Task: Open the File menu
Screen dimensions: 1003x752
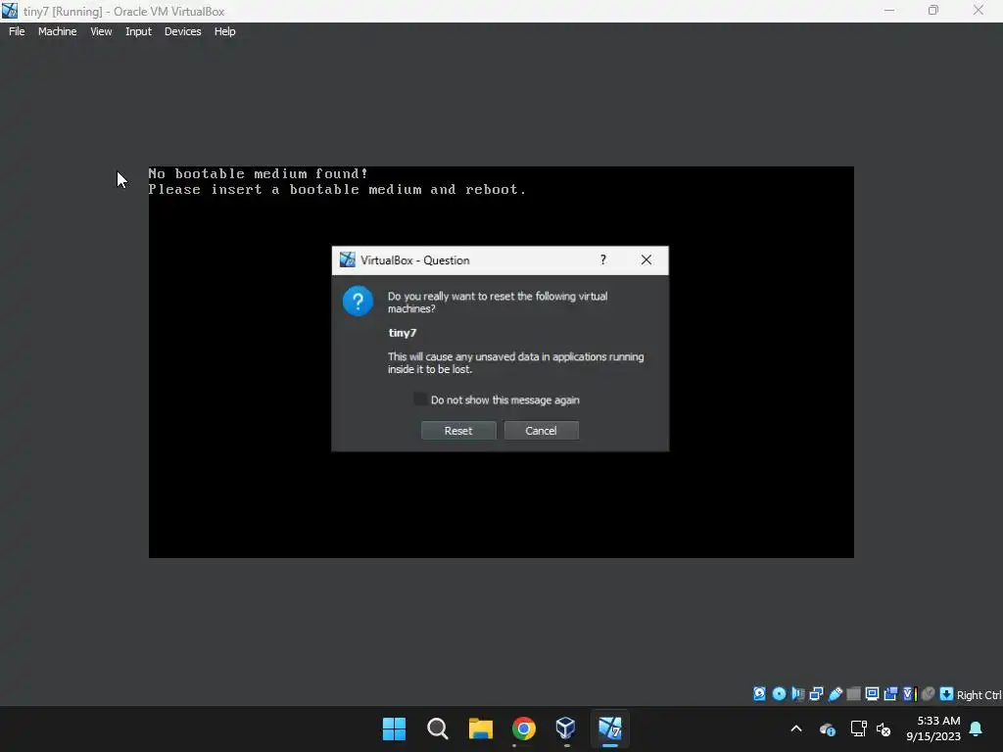Action: (x=17, y=31)
